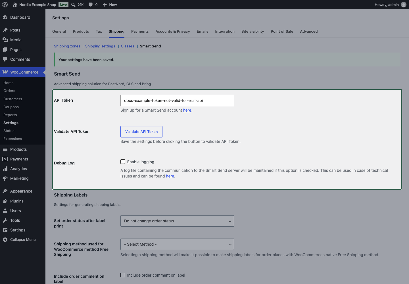Click into the API Token input field
Image resolution: width=409 pixels, height=284 pixels.
point(177,101)
